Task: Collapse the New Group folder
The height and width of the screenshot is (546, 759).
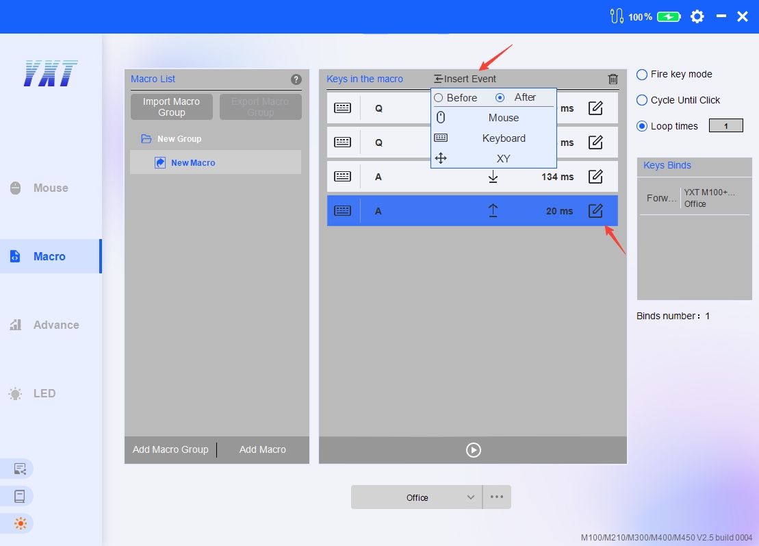Action: point(146,139)
